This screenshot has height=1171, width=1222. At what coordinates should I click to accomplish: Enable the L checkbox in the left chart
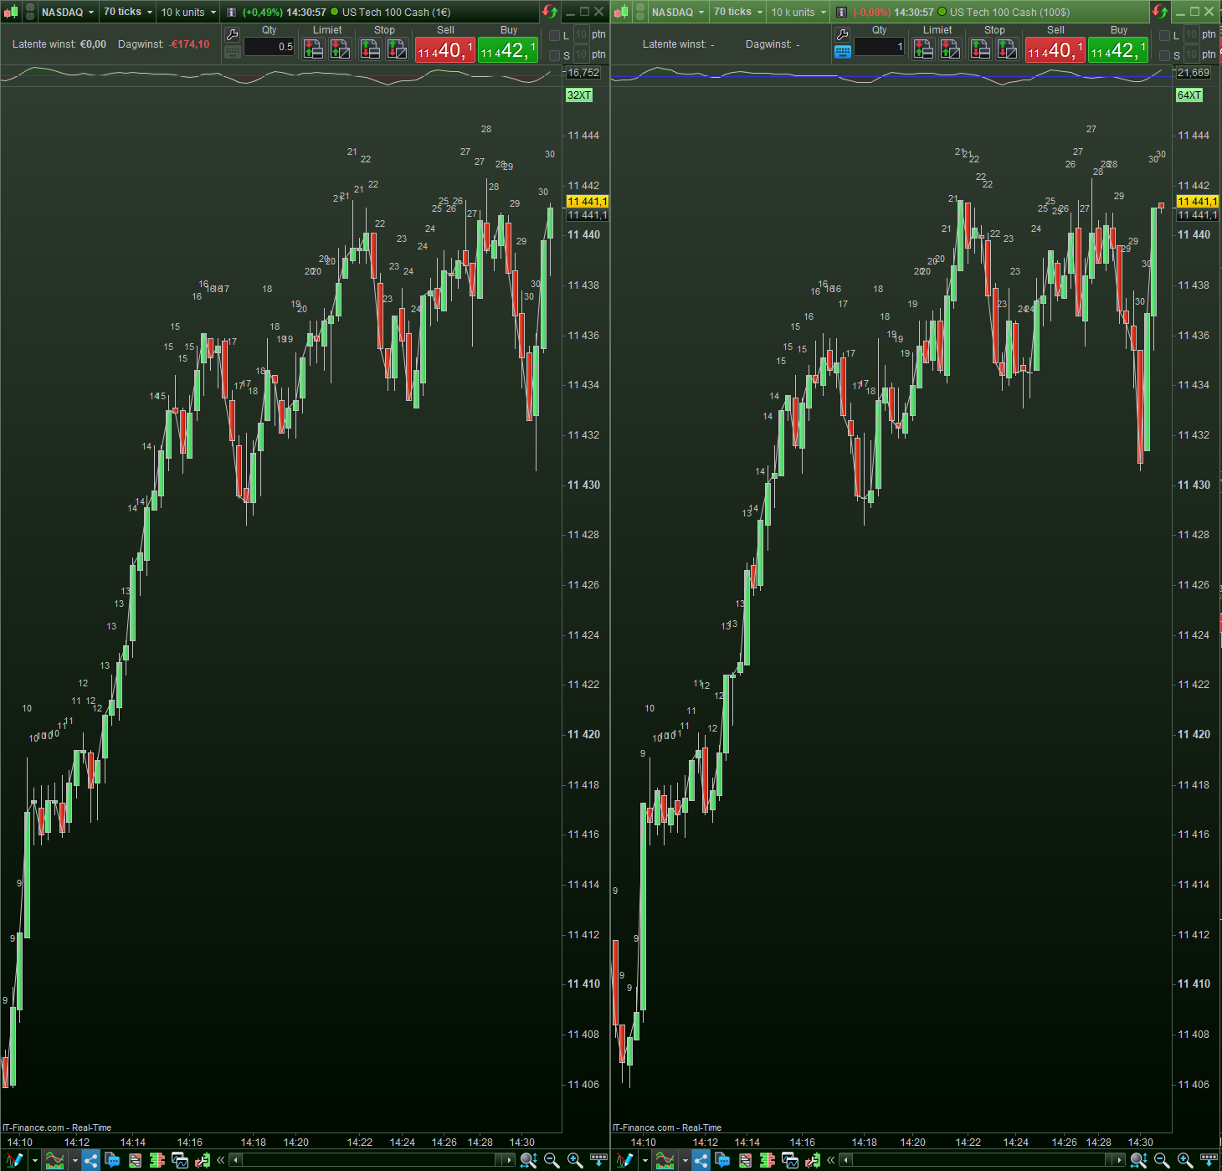(x=554, y=35)
